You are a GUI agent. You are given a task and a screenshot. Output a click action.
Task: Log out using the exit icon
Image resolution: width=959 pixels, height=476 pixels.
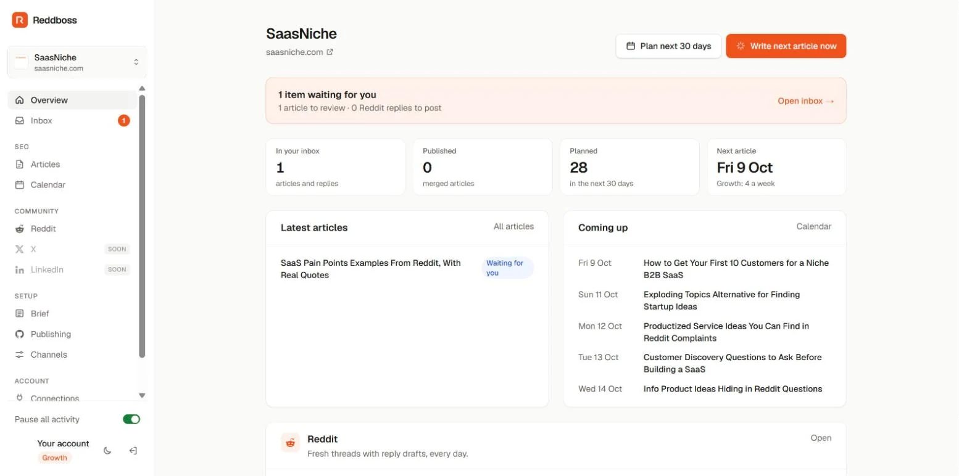[133, 451]
